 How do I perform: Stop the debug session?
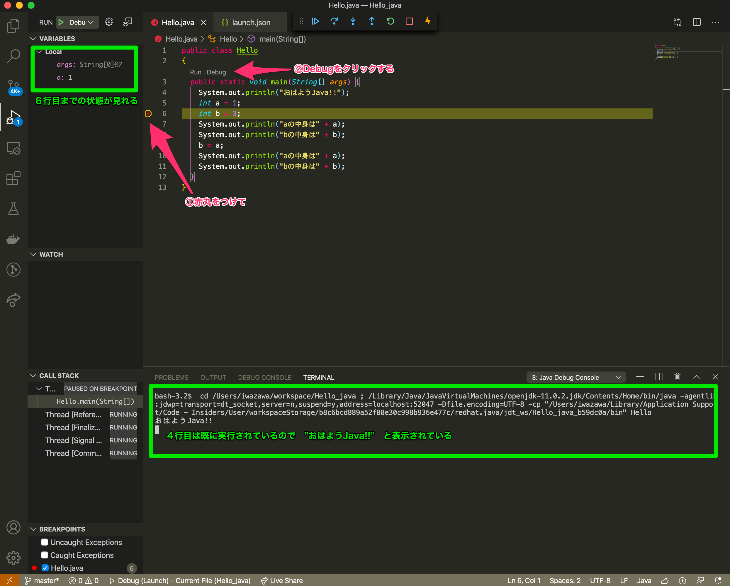(x=409, y=21)
